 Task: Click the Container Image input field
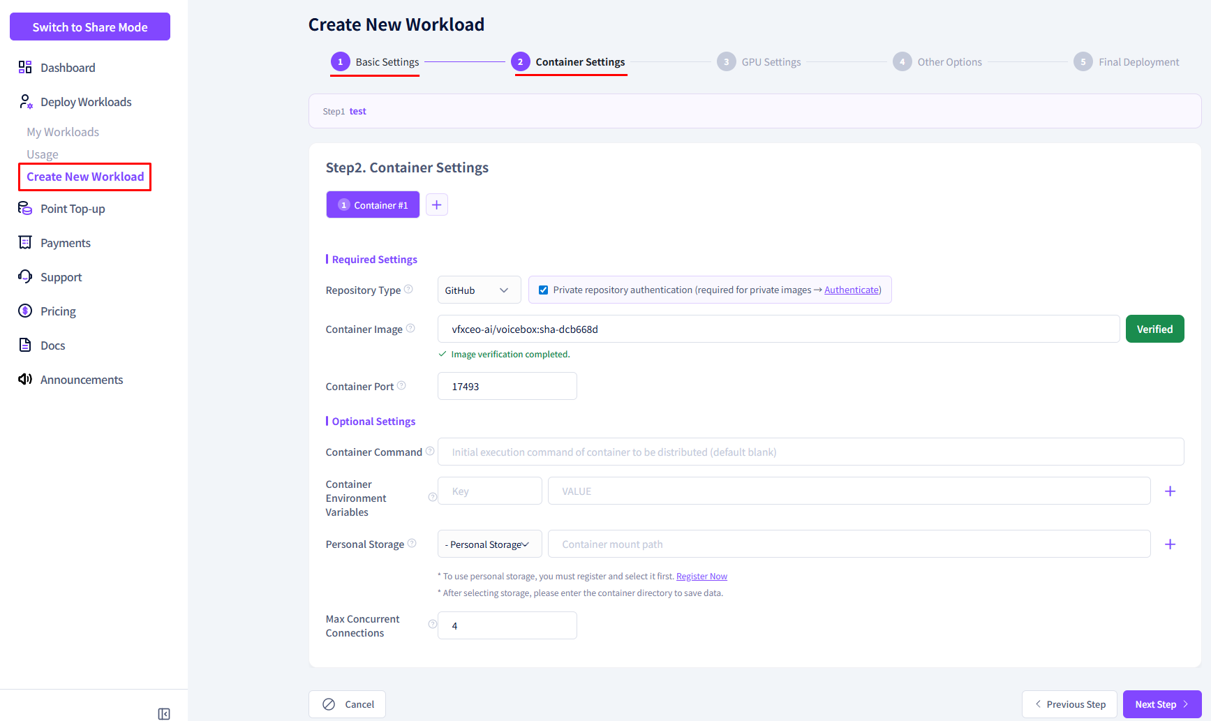click(778, 329)
